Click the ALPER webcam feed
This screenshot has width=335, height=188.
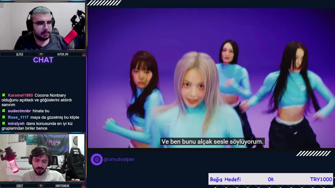(43, 26)
